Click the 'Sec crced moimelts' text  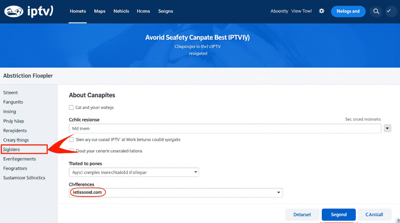pyautogui.click(x=363, y=119)
